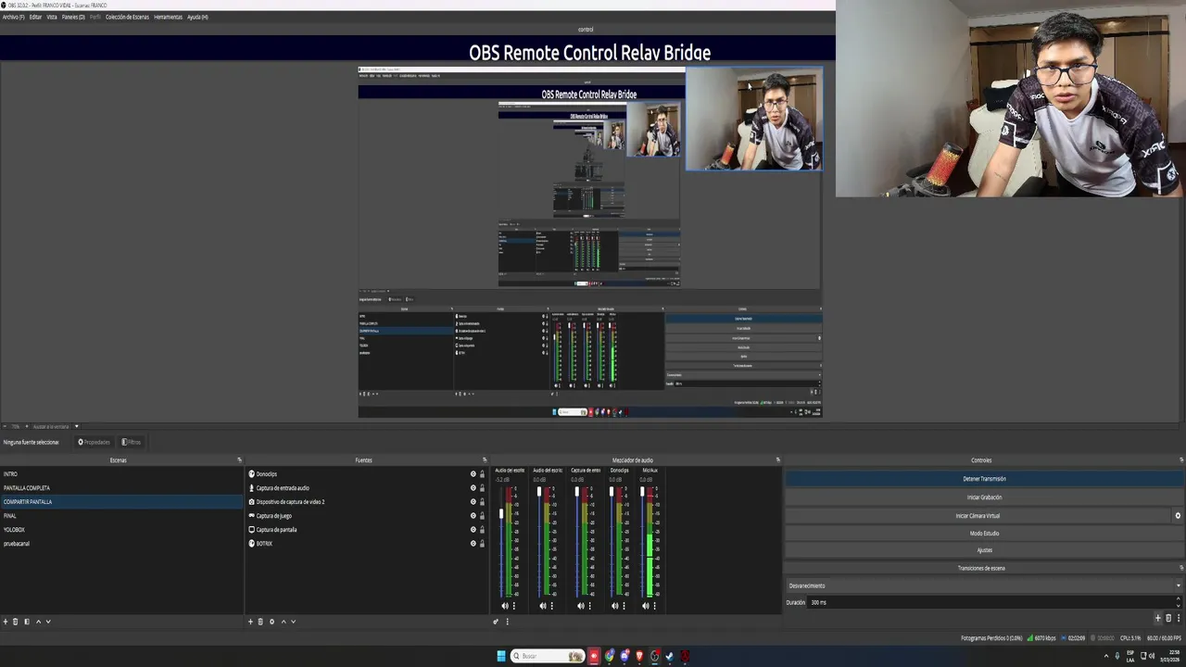Increase the transition duration with the stepper
Image resolution: width=1186 pixels, height=667 pixels.
click(x=1179, y=600)
